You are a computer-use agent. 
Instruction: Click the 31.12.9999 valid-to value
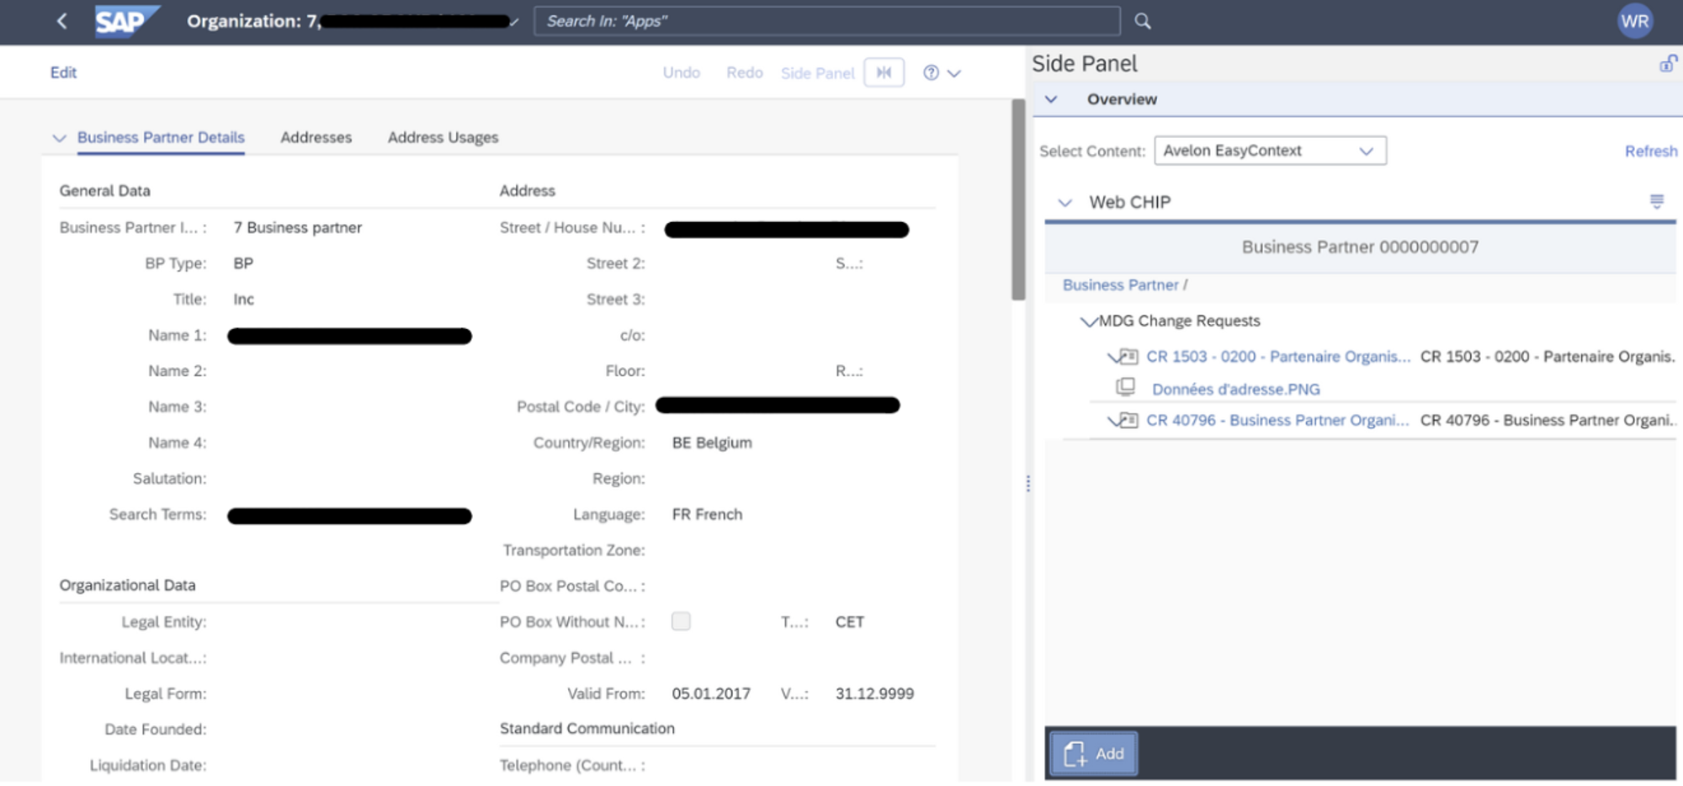tap(874, 693)
